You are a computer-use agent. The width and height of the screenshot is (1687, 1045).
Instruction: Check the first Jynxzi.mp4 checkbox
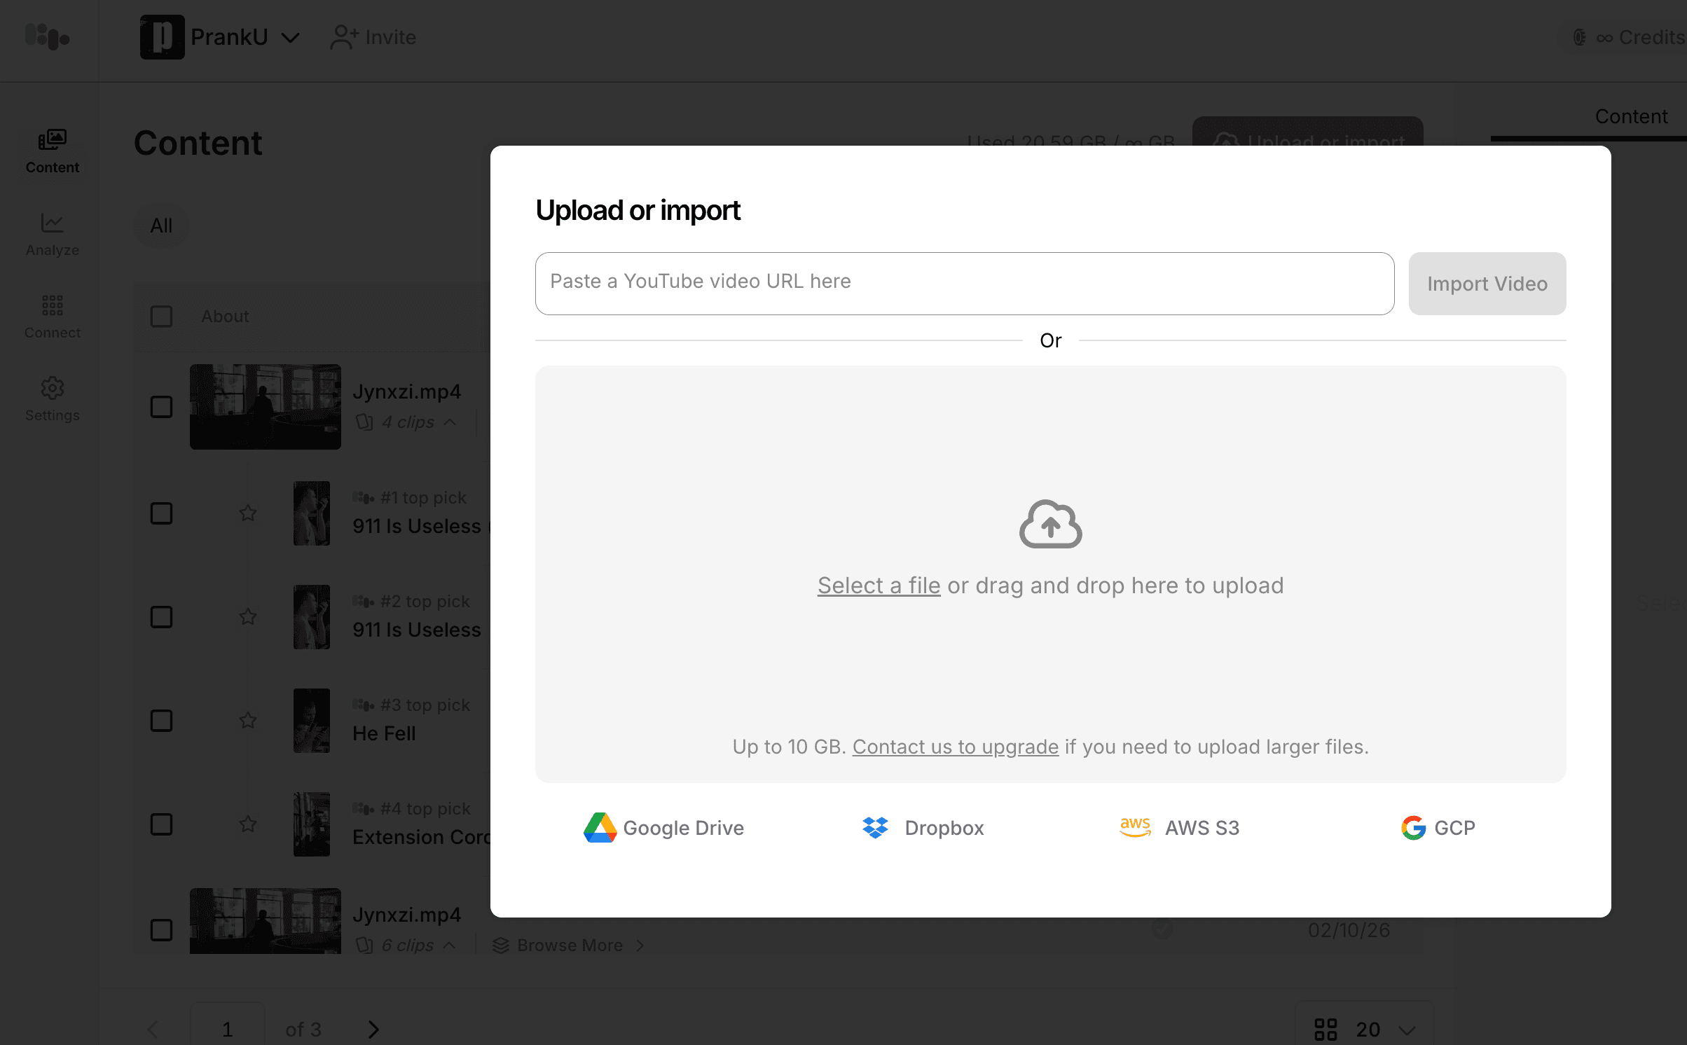coord(162,407)
